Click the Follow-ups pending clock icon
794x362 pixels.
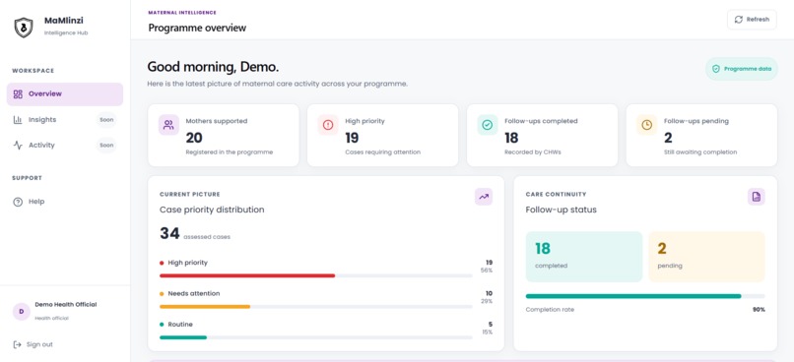646,125
